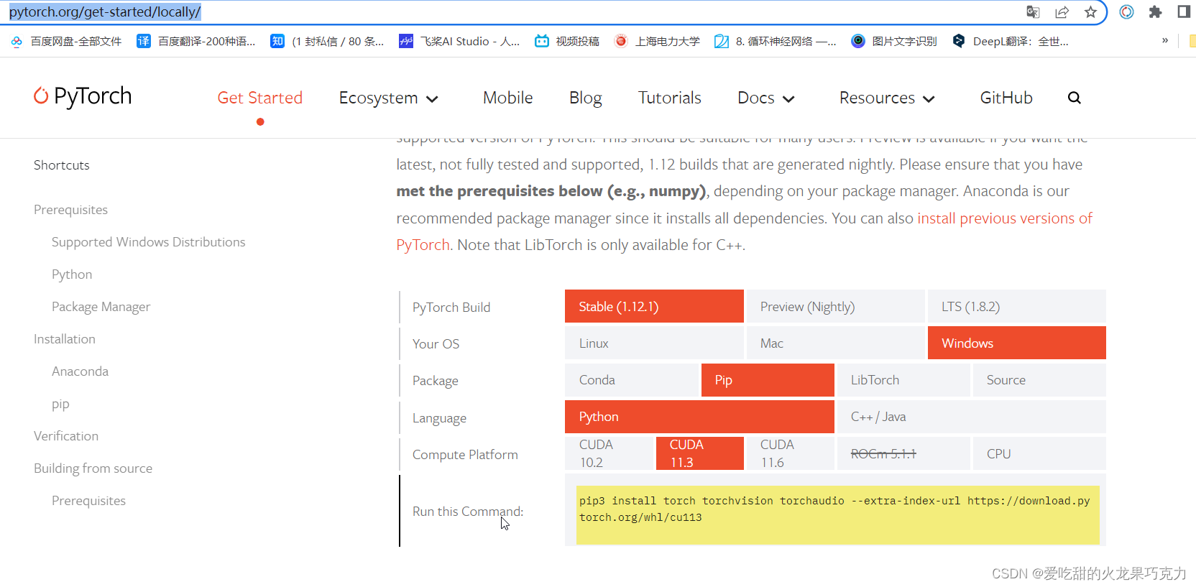Select CUDA 11.6 compute platform
This screenshot has width=1196, height=587.
click(x=790, y=453)
